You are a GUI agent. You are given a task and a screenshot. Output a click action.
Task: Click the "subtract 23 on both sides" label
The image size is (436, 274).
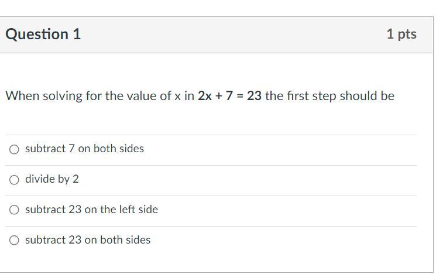tap(88, 240)
